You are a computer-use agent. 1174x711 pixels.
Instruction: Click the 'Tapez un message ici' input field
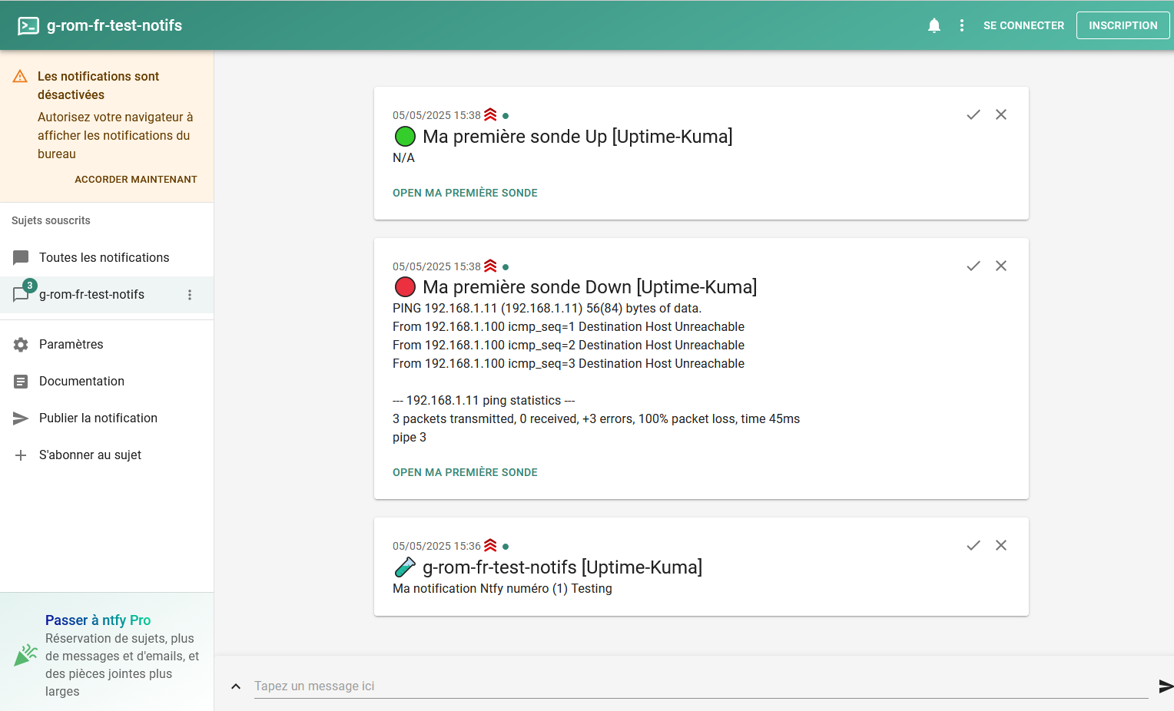click(701, 686)
